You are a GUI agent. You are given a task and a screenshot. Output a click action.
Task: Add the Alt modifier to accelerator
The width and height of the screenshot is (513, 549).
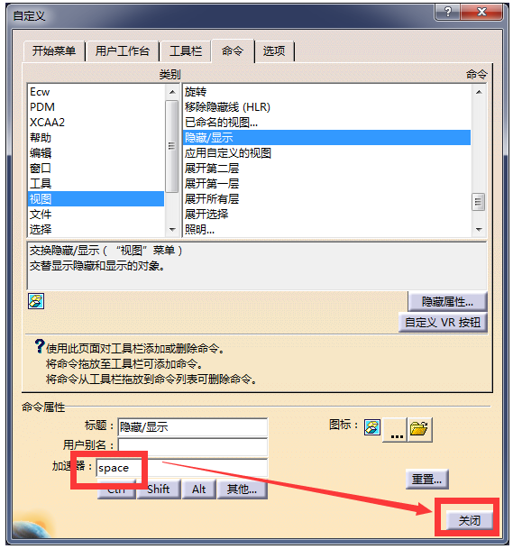[199, 490]
